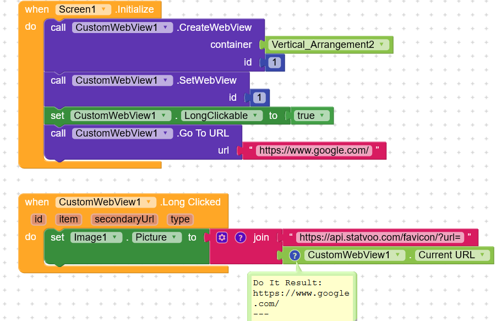This screenshot has width=496, height=321.
Task: Open CustomWebView1 dropdown in the set LongClickable block
Action: [121, 116]
